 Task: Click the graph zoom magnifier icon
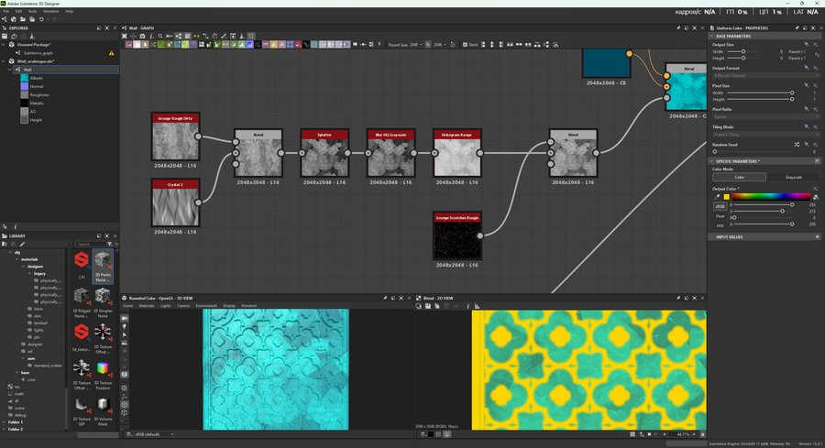click(x=160, y=37)
